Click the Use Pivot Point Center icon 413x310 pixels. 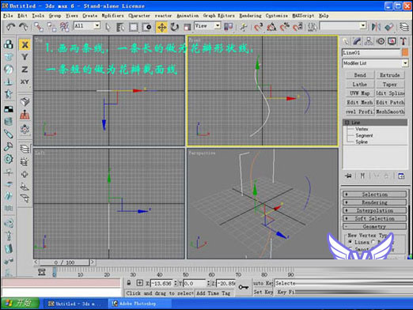[x=228, y=27]
